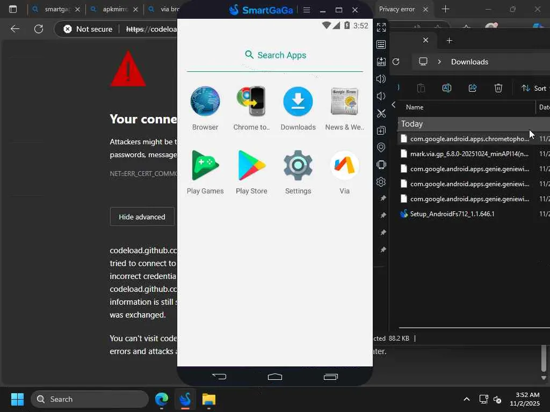This screenshot has height=412, width=550.
Task: Click Downloads in Explorer breadcrumb
Action: coord(469,62)
